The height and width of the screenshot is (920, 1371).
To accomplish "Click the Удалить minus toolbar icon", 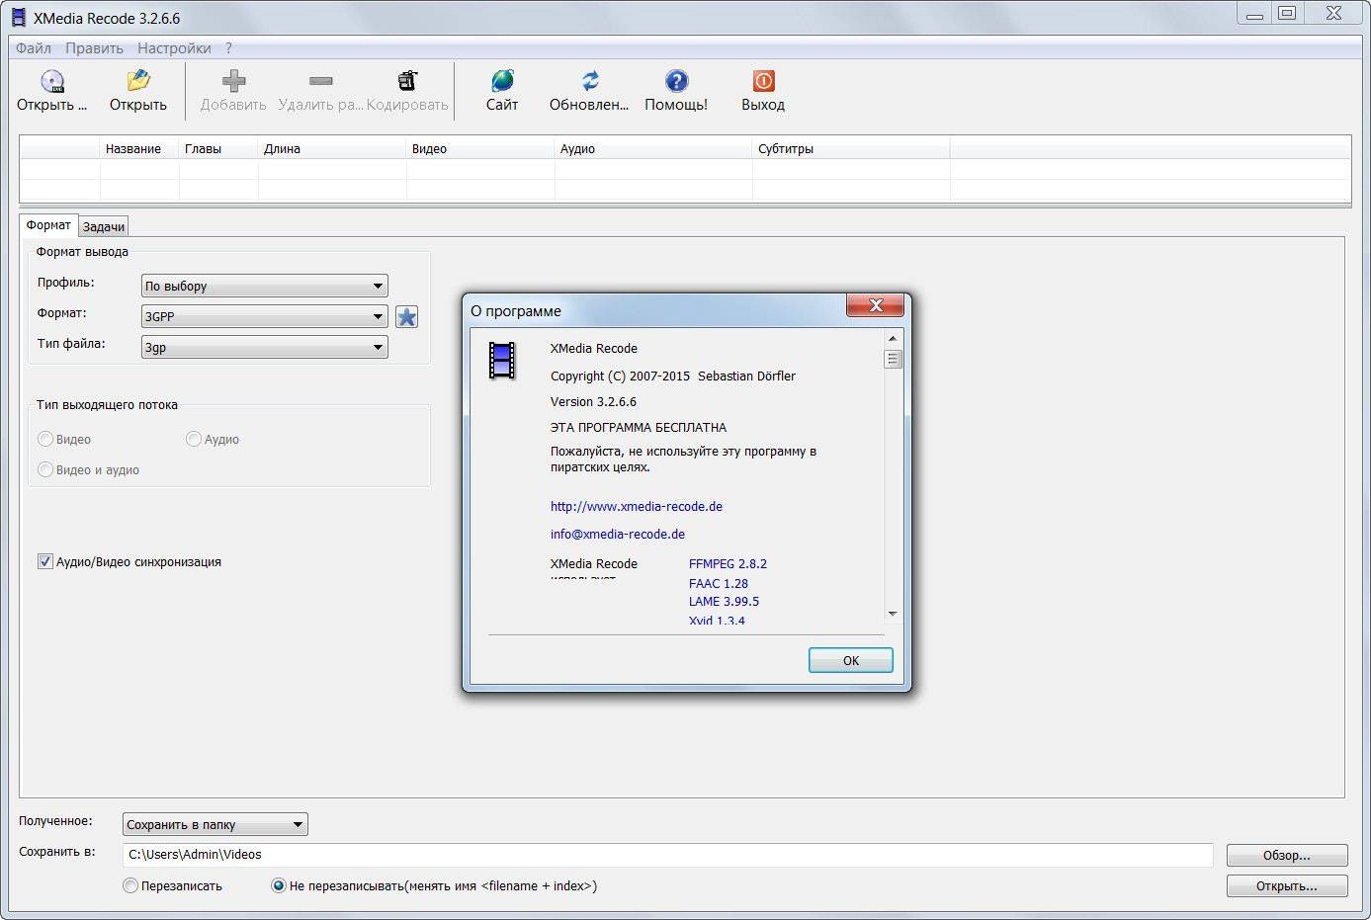I will coord(320,81).
